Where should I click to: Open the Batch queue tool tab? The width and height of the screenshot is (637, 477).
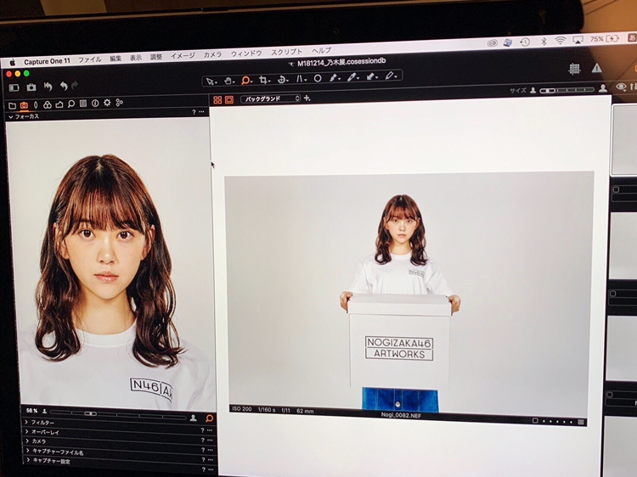pos(120,103)
